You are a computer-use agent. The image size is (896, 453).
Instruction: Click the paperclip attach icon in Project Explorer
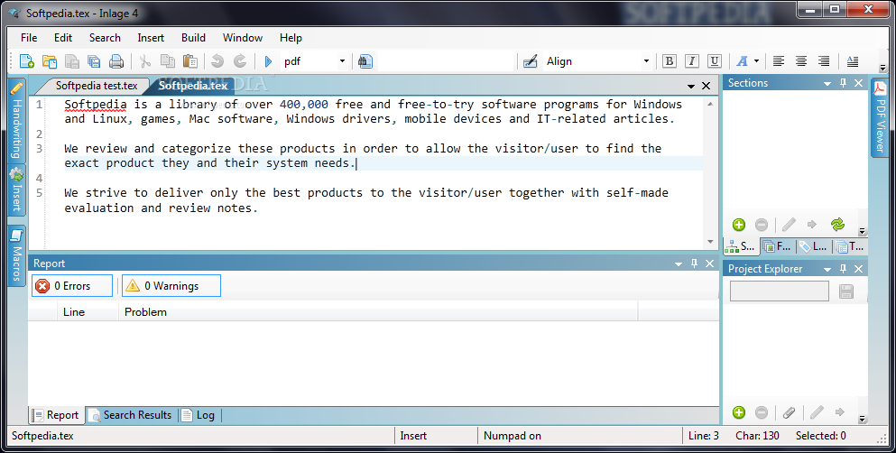coord(790,412)
